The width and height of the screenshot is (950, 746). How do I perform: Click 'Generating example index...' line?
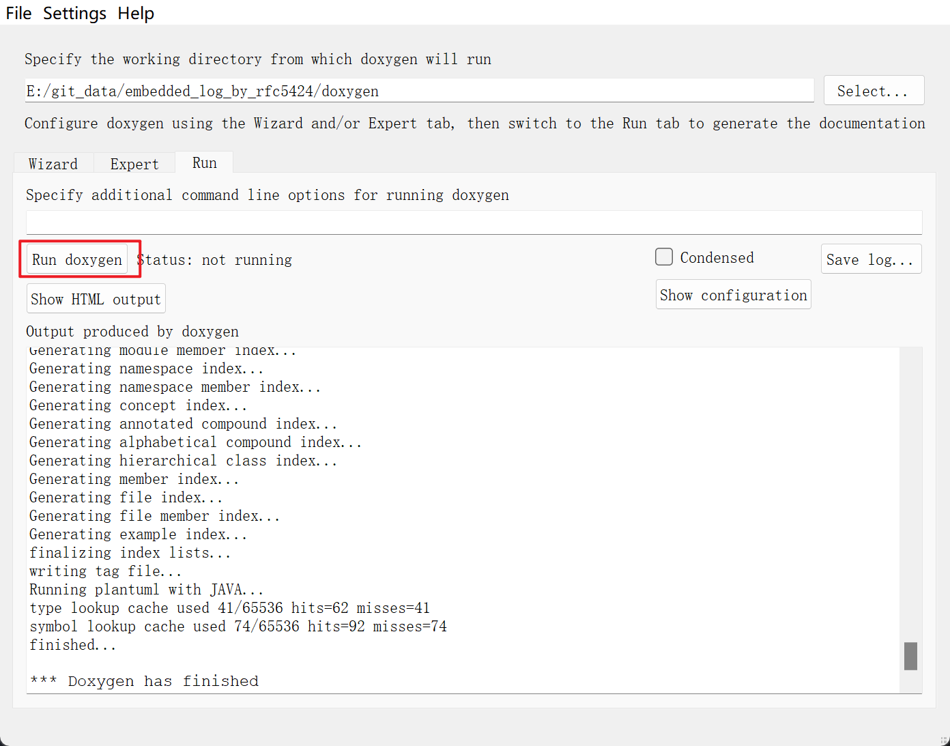[139, 534]
